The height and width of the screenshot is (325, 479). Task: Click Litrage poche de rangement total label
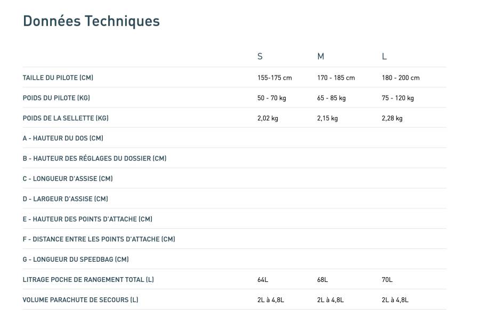[88, 280]
